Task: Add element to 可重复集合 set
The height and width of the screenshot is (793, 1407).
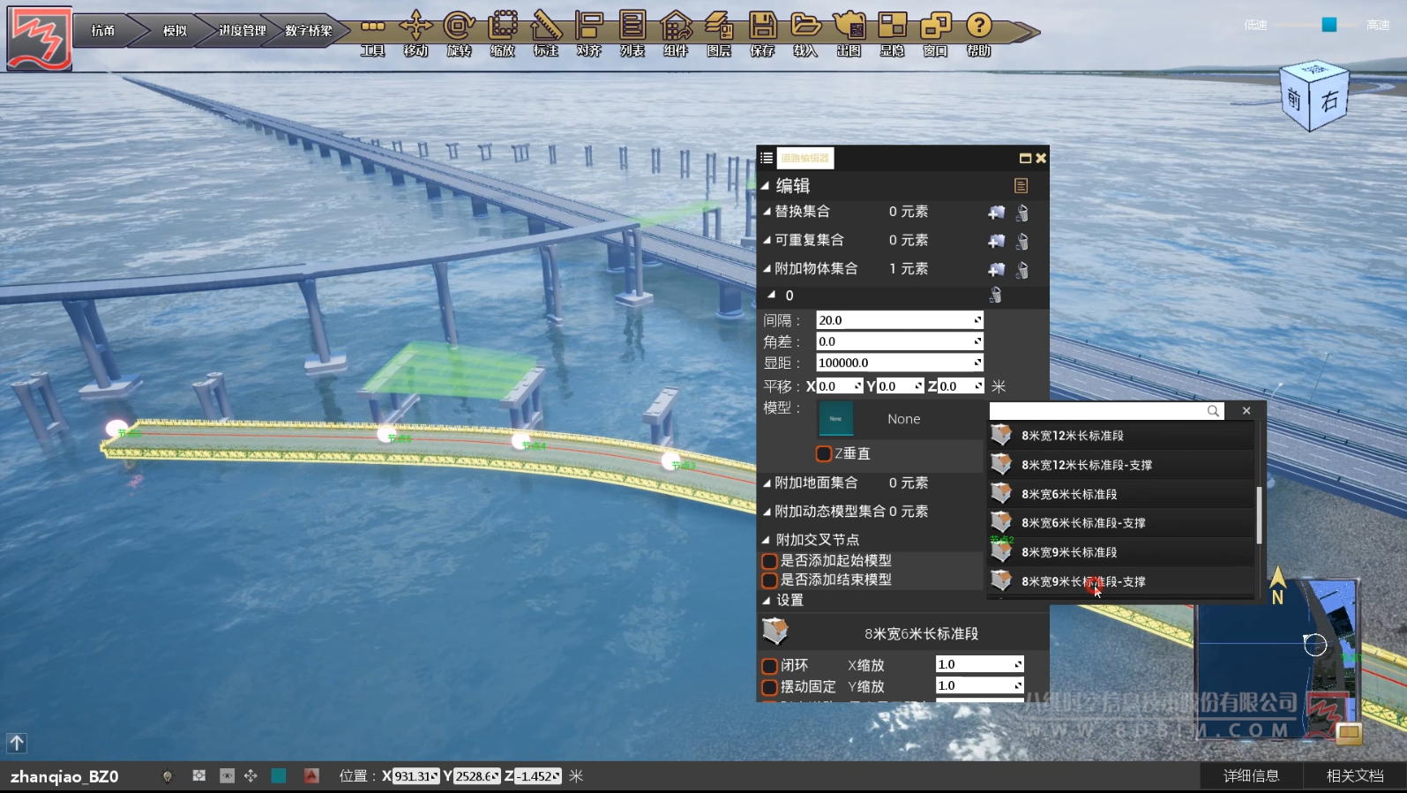Action: click(996, 241)
